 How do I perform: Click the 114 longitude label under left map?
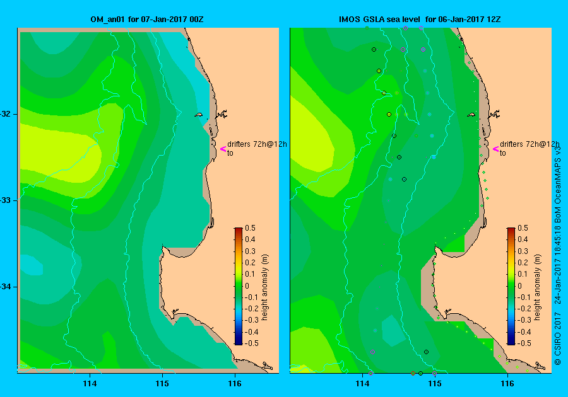90,384
